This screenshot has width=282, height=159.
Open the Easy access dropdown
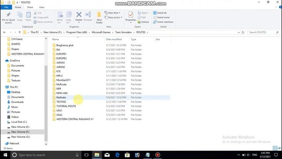coord(113,17)
